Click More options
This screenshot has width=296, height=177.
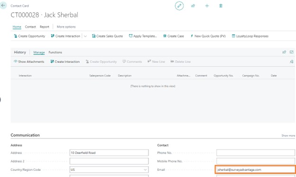(x=66, y=27)
